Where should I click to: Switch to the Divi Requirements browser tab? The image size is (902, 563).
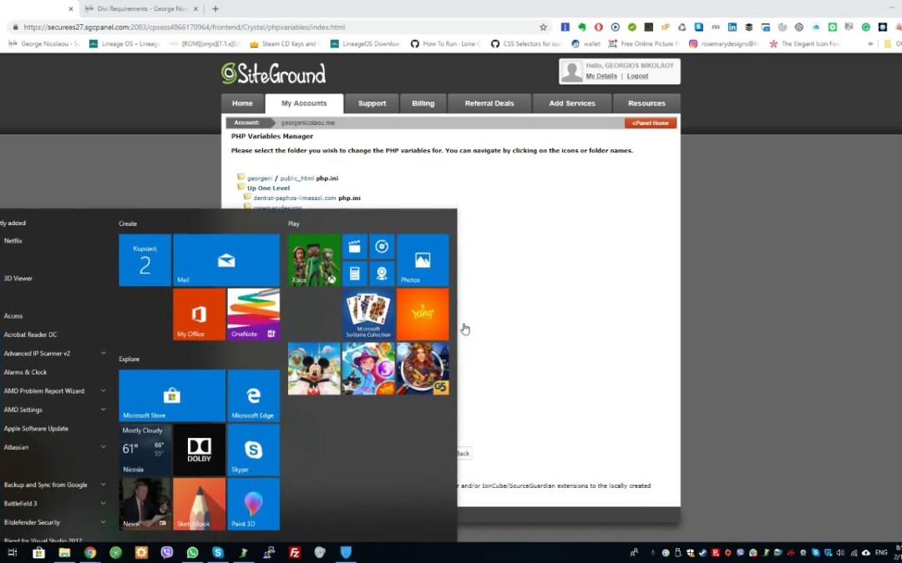coord(139,8)
